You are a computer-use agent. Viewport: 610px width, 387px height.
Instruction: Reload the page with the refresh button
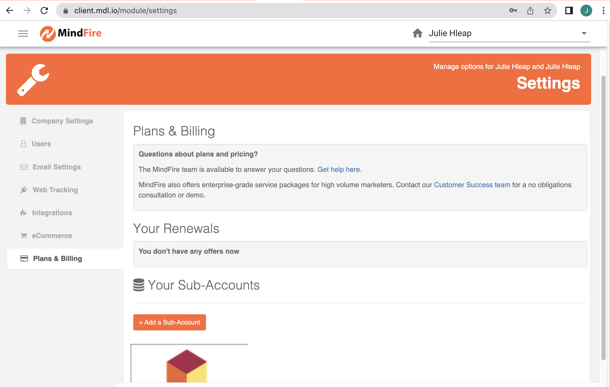pos(44,11)
